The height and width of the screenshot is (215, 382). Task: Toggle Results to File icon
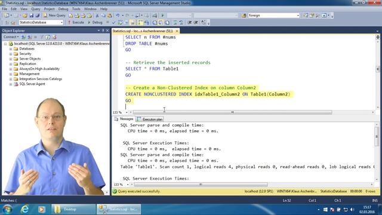point(167,23)
